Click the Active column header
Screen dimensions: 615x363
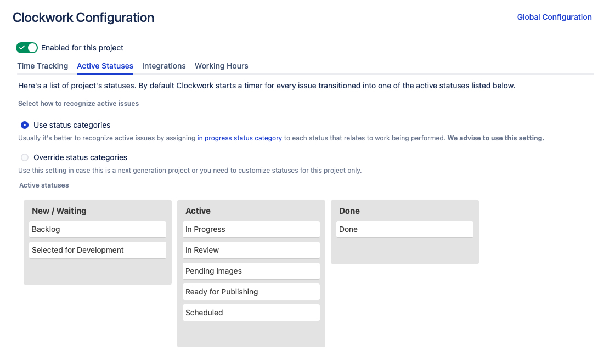pos(198,211)
